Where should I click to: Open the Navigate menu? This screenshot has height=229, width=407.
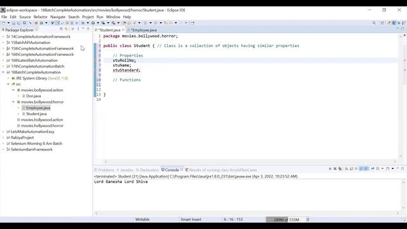click(x=58, y=17)
